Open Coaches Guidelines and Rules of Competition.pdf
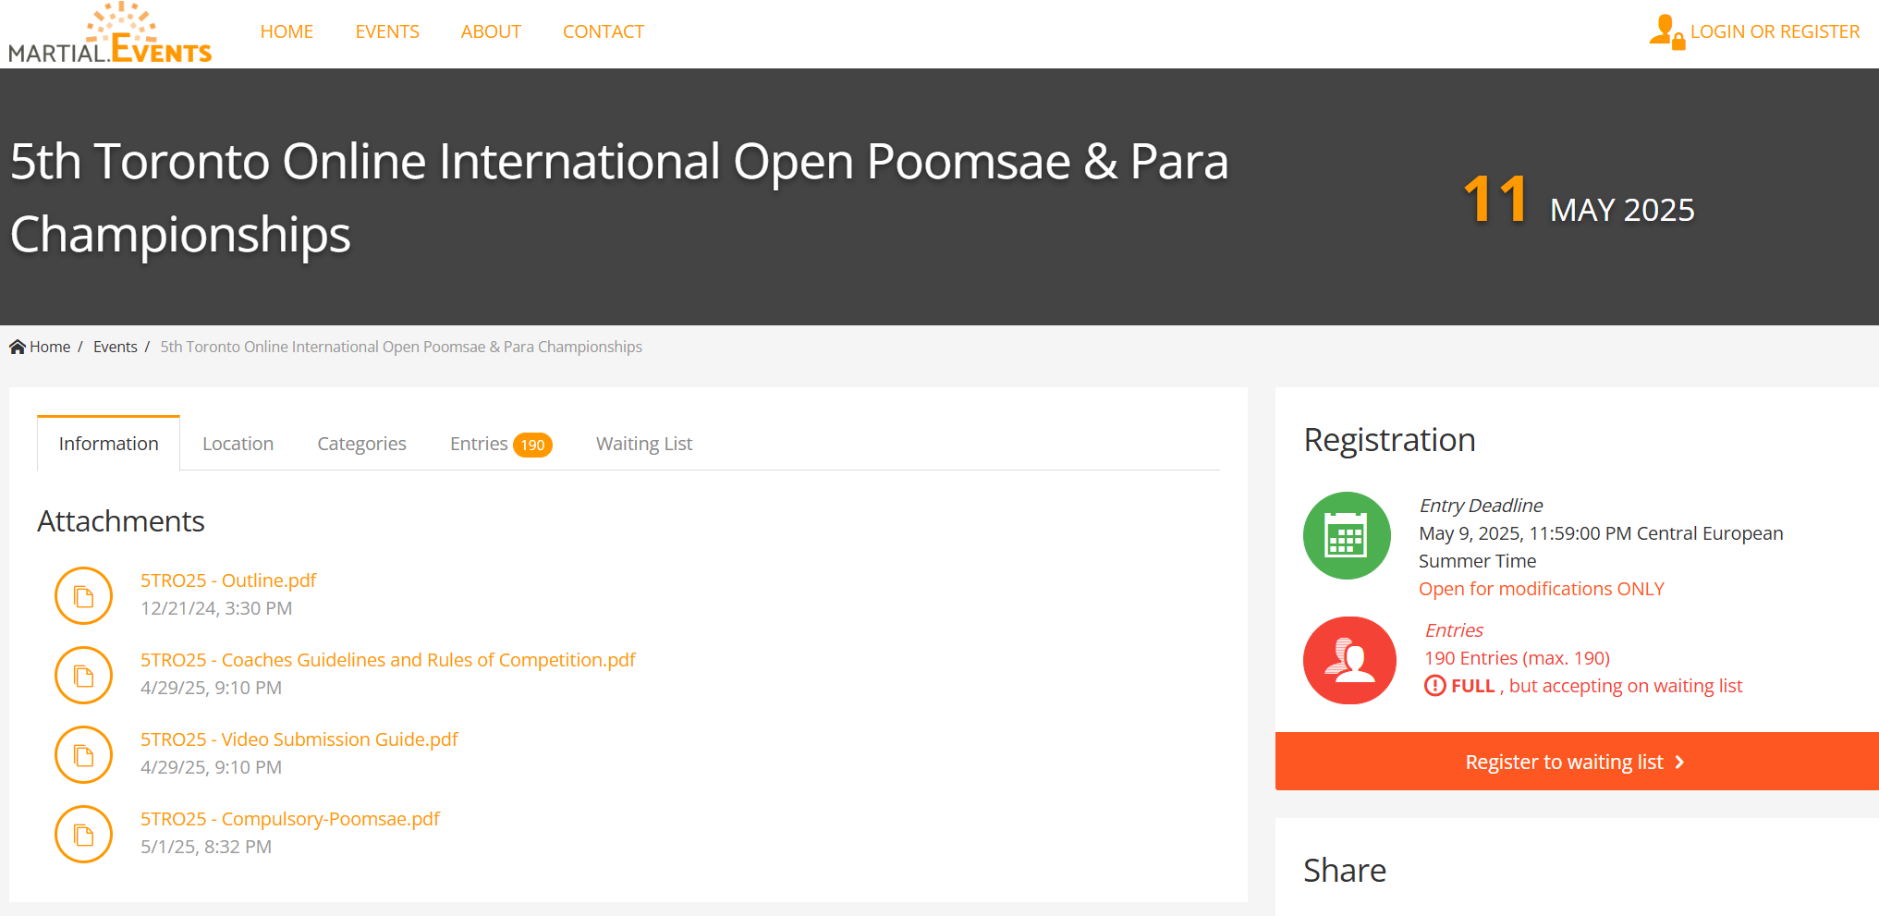This screenshot has width=1879, height=916. point(388,660)
